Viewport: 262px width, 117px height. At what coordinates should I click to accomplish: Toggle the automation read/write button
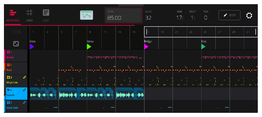87,15
